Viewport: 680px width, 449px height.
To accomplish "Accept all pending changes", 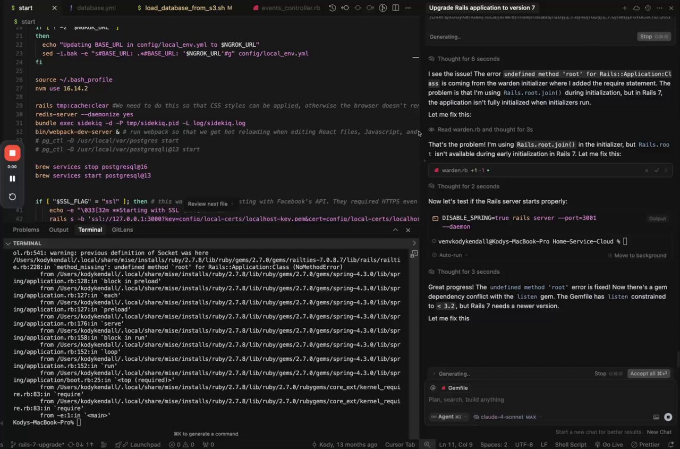I will click(648, 374).
